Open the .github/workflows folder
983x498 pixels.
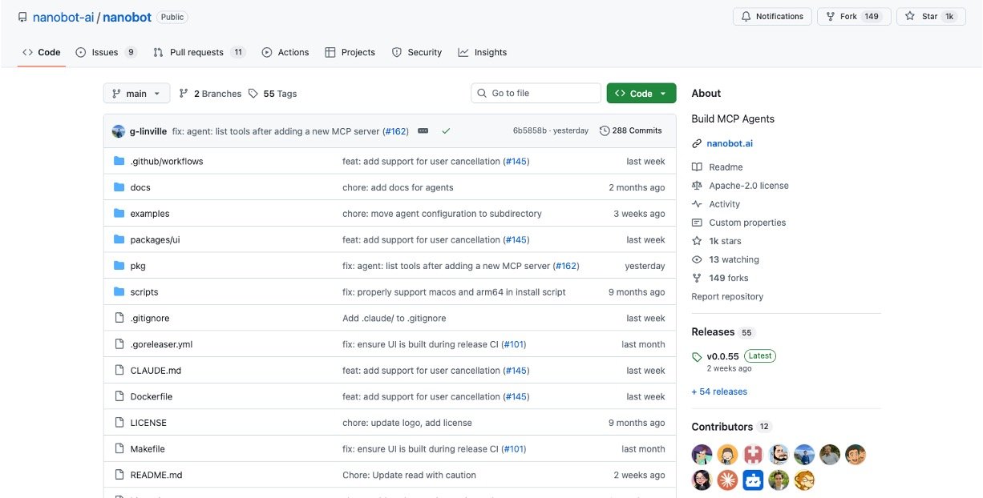coord(167,161)
